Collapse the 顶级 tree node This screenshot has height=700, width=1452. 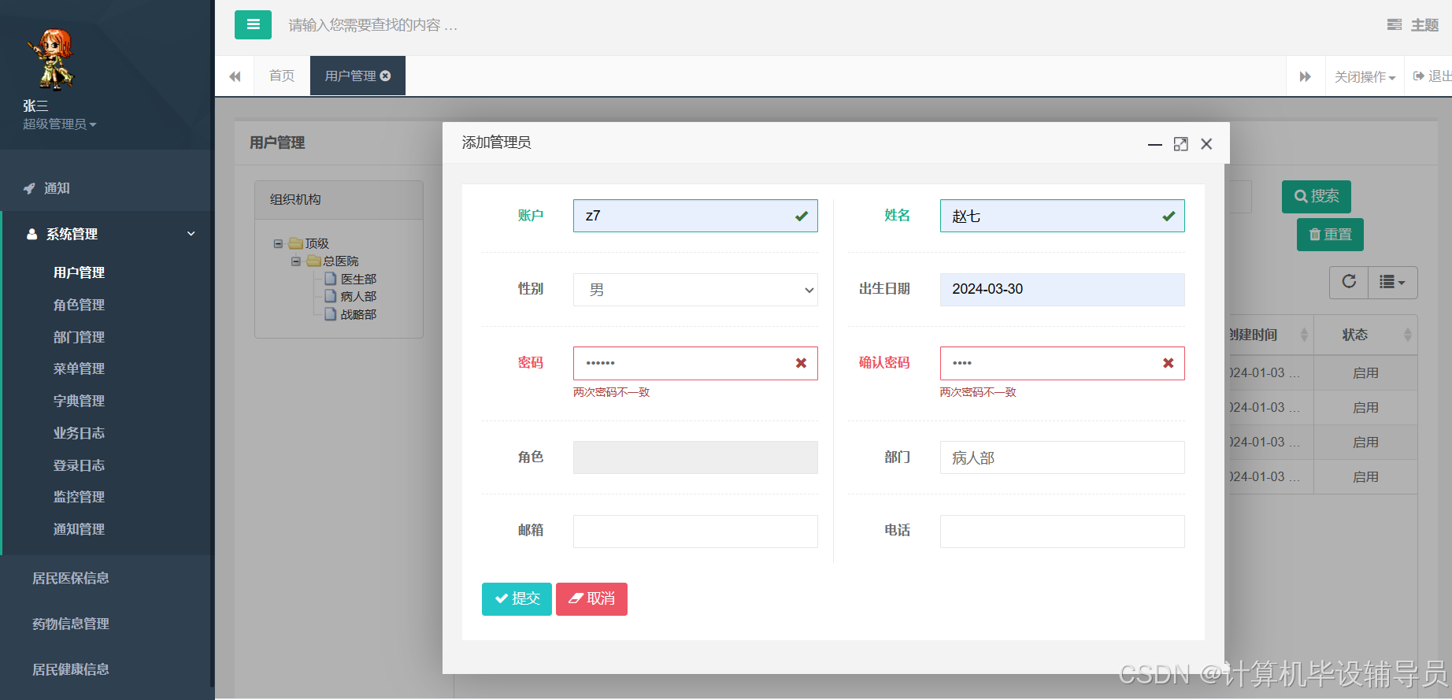pyautogui.click(x=278, y=244)
